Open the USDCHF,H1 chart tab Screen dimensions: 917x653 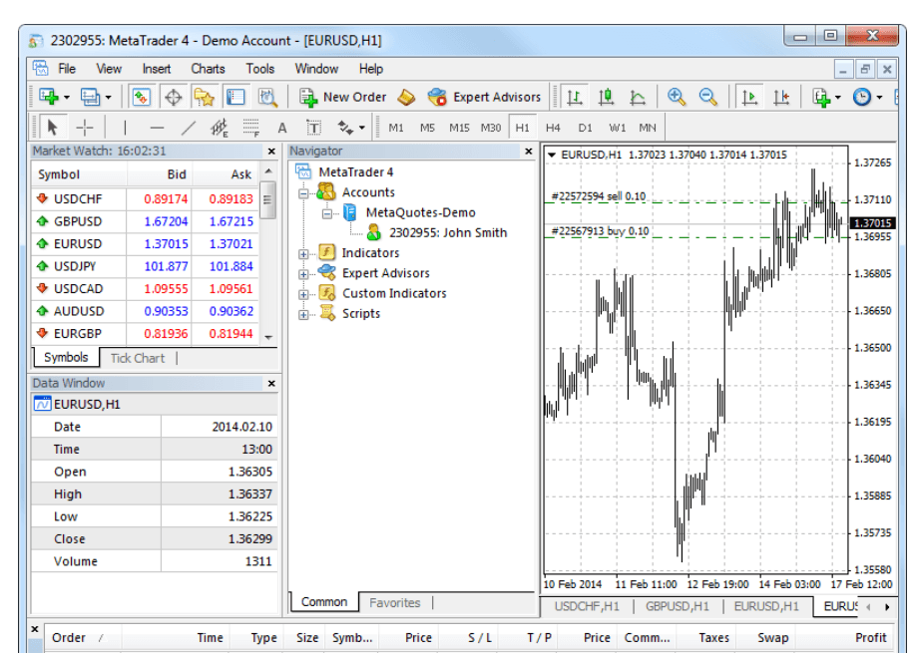pos(587,606)
